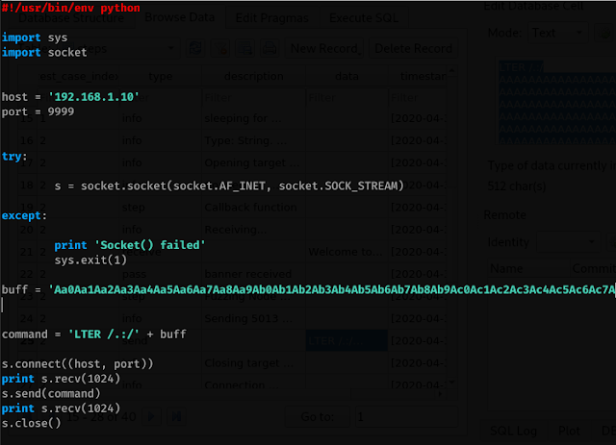Open the Edit Pragmas tab
Viewport: 616px width, 445px height.
click(x=271, y=18)
